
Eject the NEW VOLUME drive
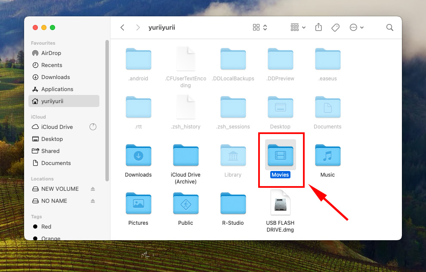pyautogui.click(x=92, y=189)
